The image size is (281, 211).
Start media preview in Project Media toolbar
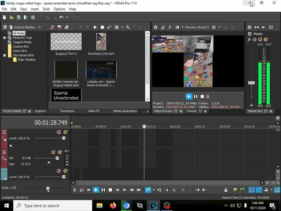(95, 27)
